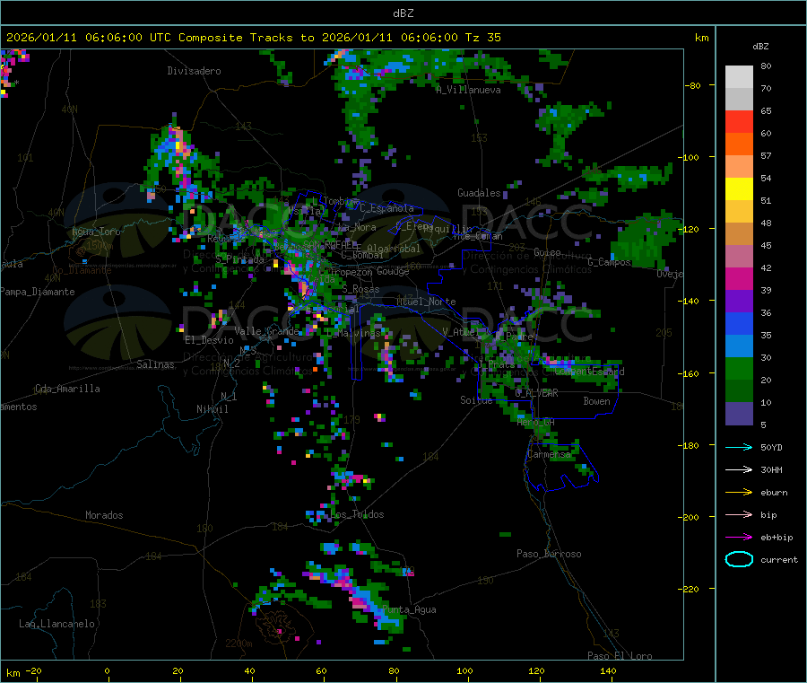807x683 pixels.
Task: Click the C_Campos map label
Action: point(610,262)
